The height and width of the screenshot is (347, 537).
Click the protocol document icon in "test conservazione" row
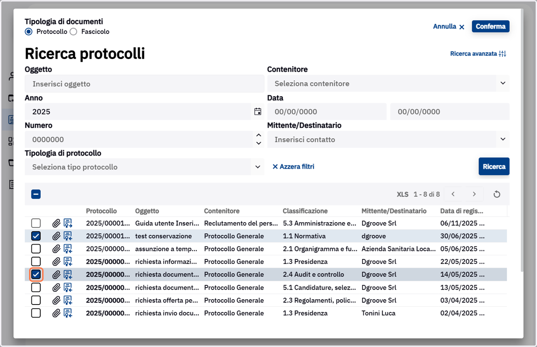68,236
